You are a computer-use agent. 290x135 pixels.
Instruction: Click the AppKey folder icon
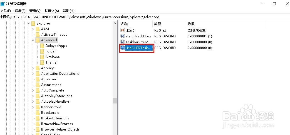pyautogui.click(x=38, y=68)
